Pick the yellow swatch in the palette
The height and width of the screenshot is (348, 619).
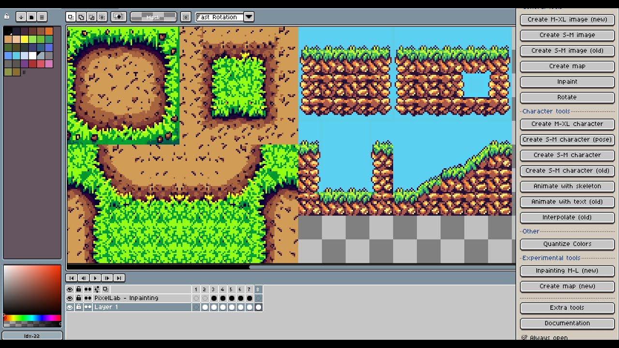click(x=24, y=40)
